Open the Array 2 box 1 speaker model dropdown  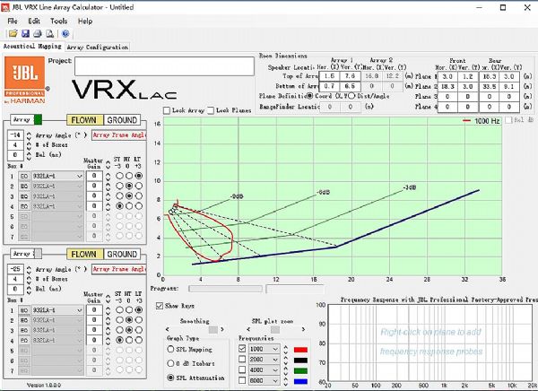coord(80,310)
